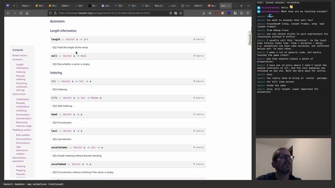Click the blue extension icon in the toolbar

click(229, 13)
